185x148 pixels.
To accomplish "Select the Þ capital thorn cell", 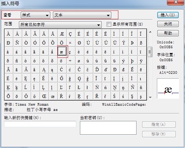I will click(x=133, y=43).
